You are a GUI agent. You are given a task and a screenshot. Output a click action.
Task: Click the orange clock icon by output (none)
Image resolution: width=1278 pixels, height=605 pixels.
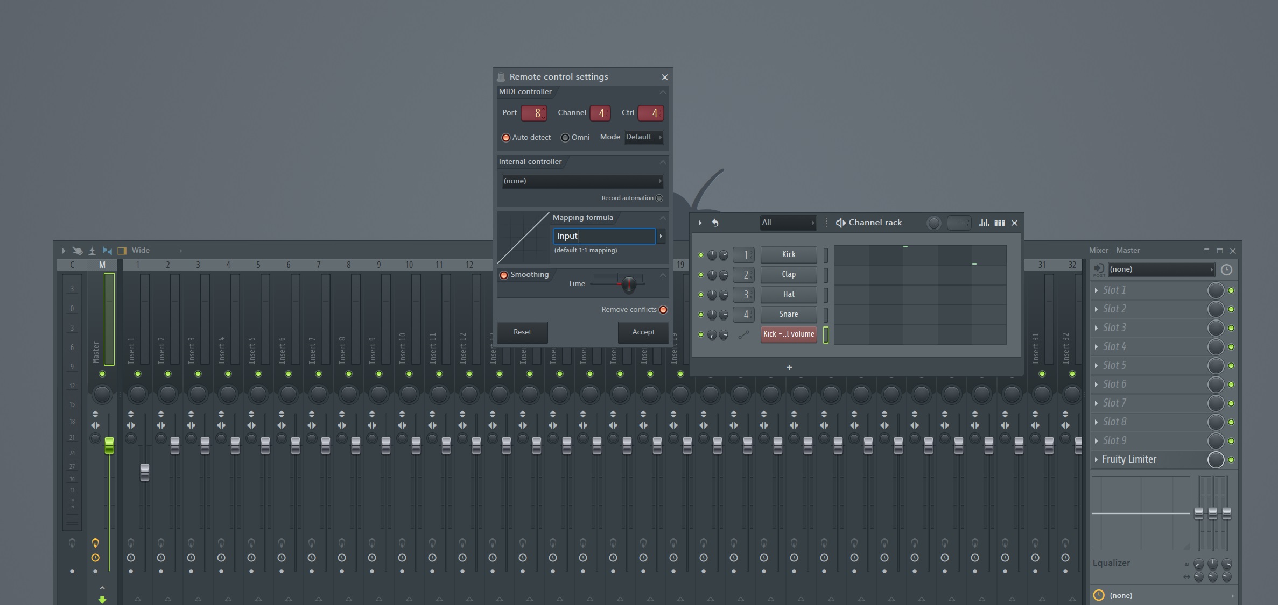click(1099, 595)
